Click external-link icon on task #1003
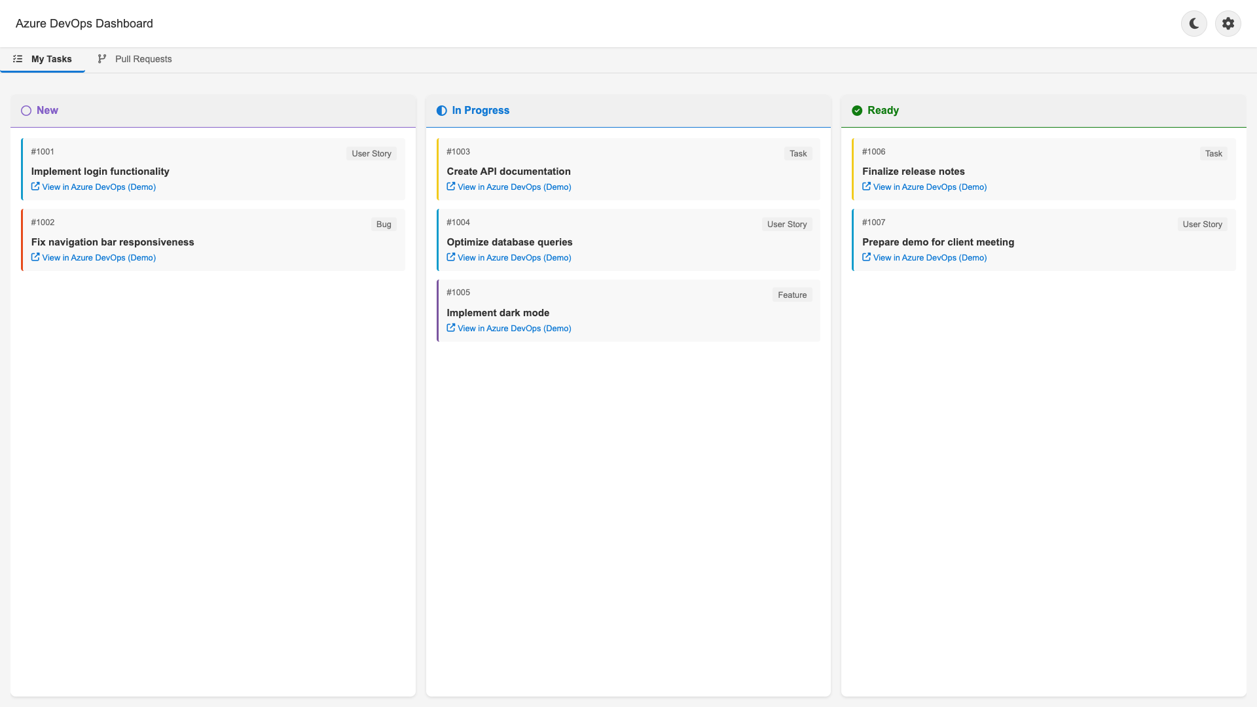Viewport: 1257px width, 707px height. click(x=451, y=187)
